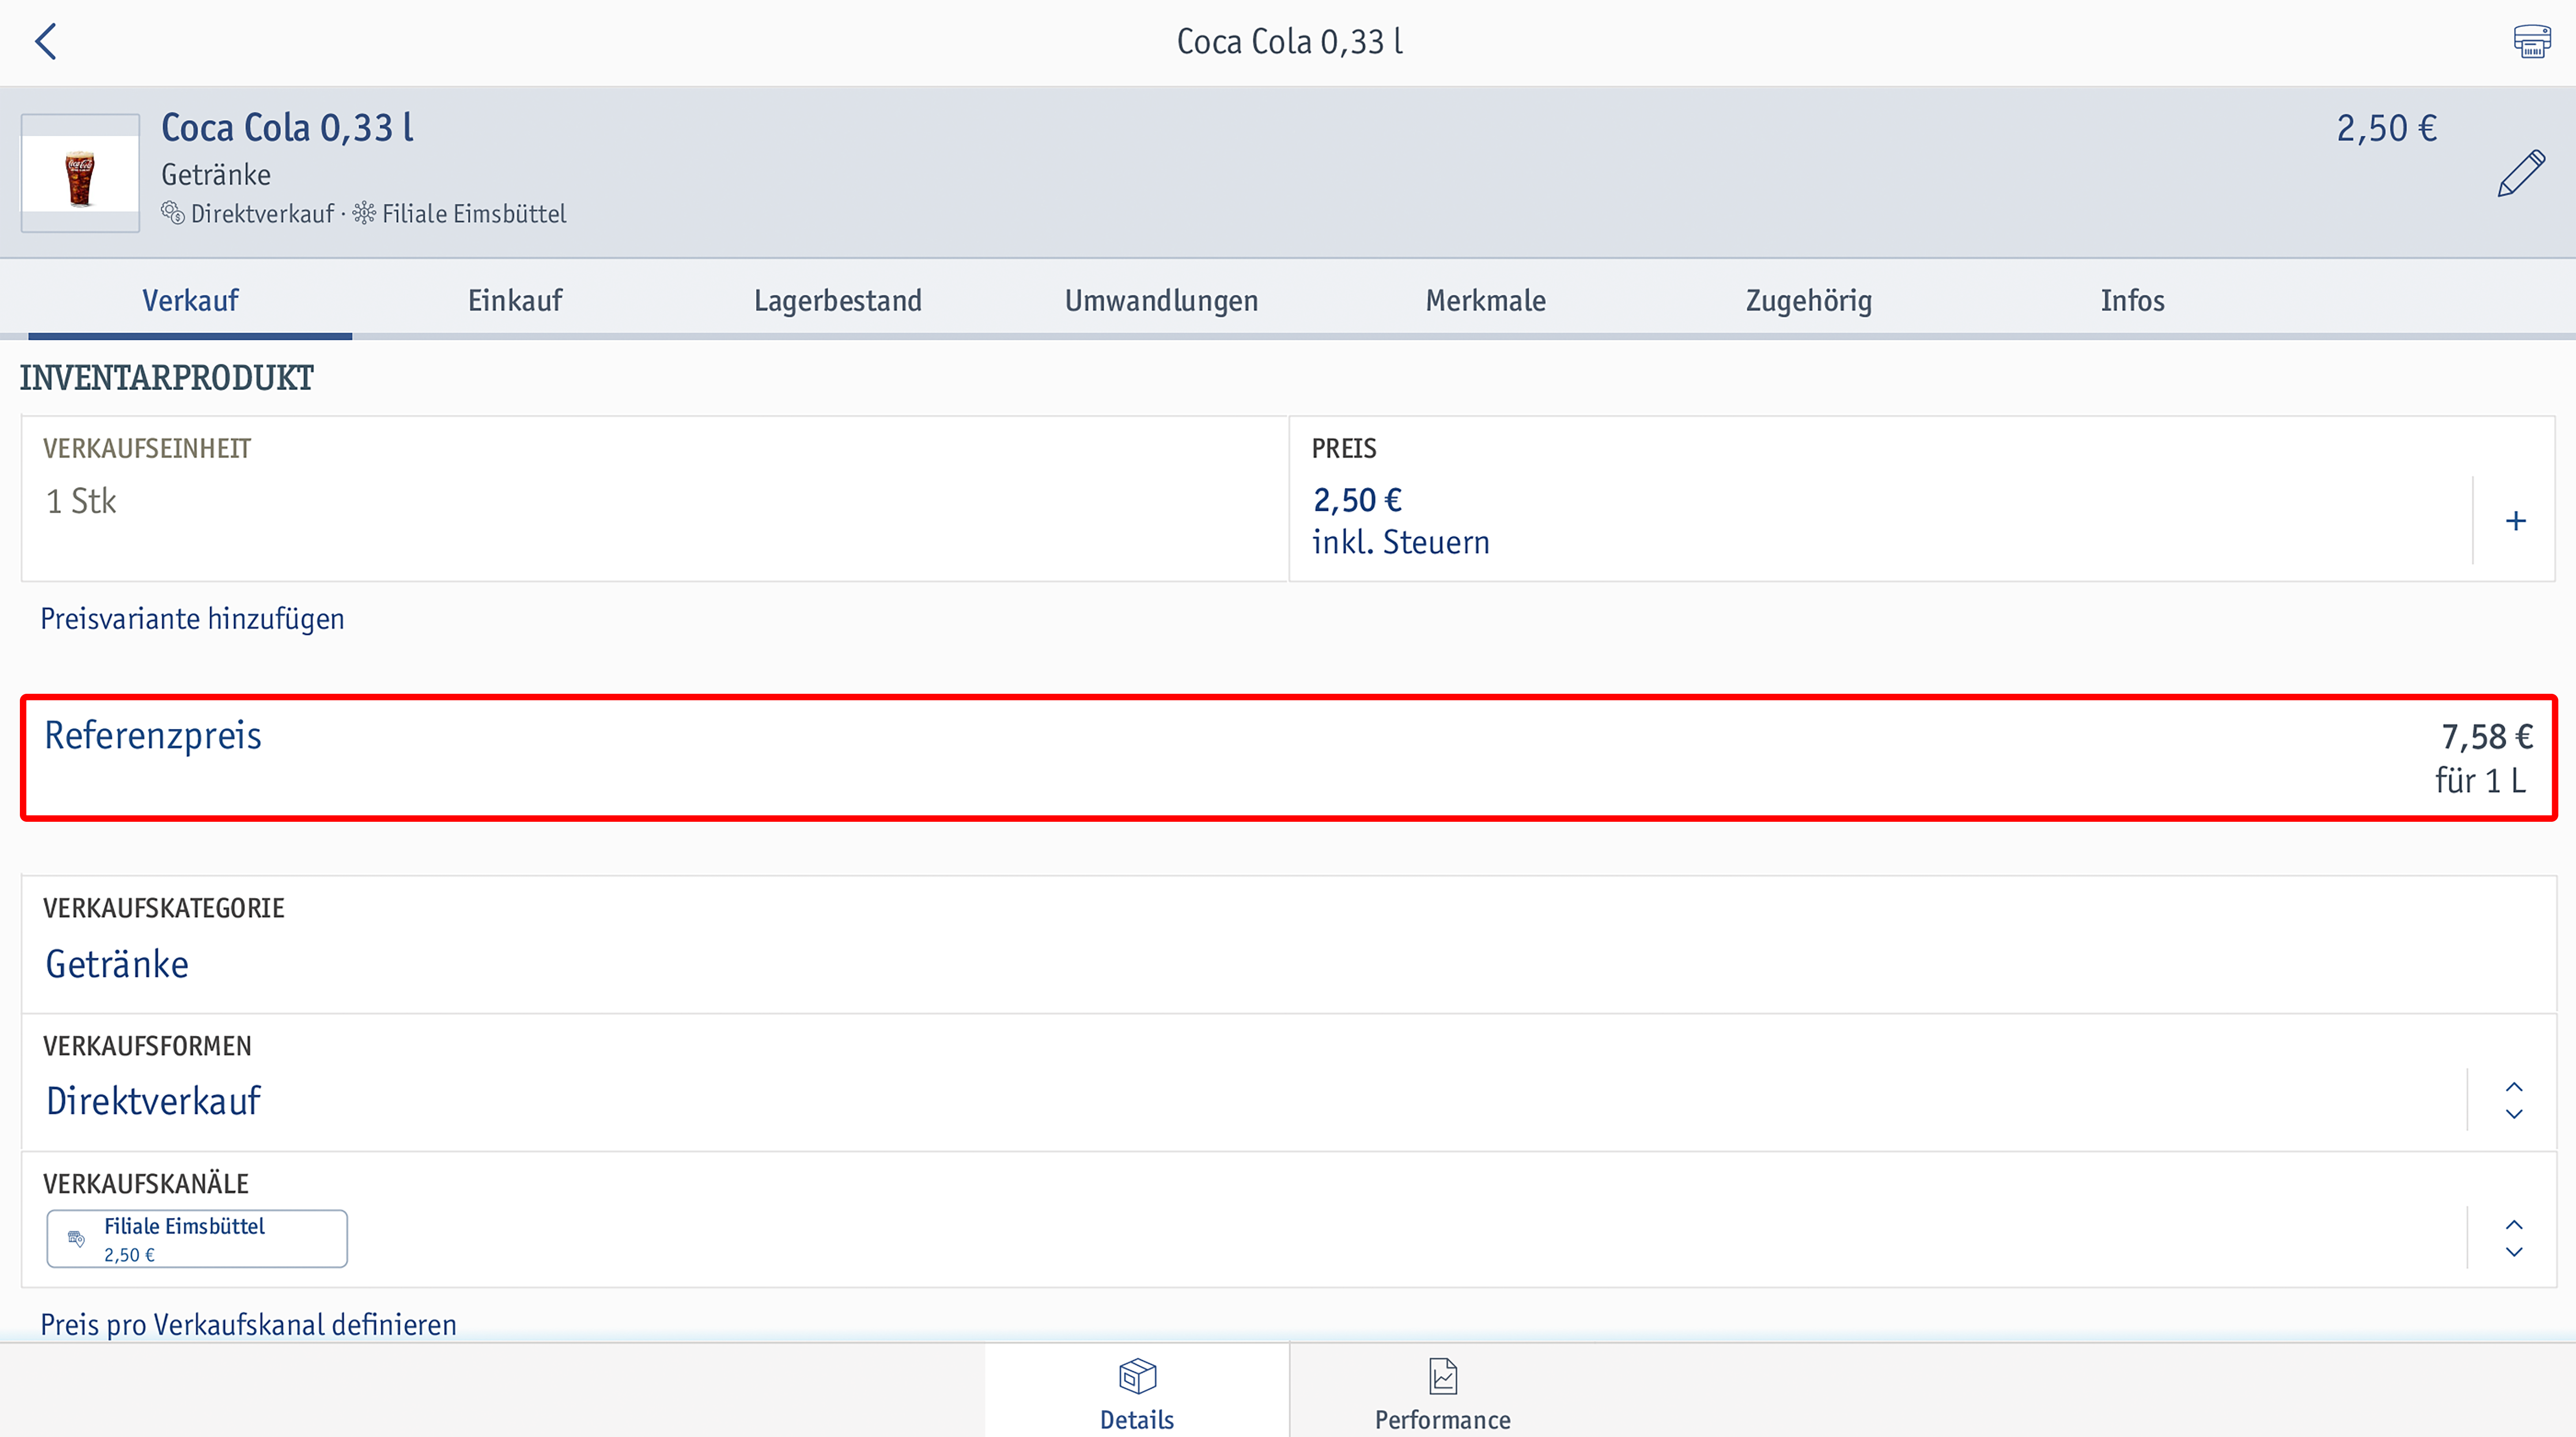The width and height of the screenshot is (2576, 1437).
Task: Click the plus icon beside the price
Action: [x=2515, y=521]
